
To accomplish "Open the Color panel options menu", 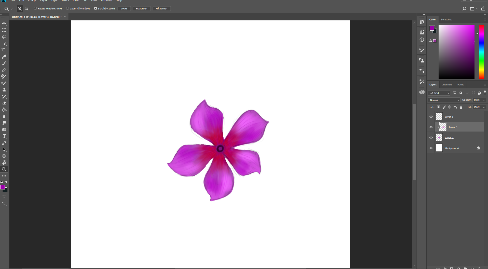I will tap(485, 19).
